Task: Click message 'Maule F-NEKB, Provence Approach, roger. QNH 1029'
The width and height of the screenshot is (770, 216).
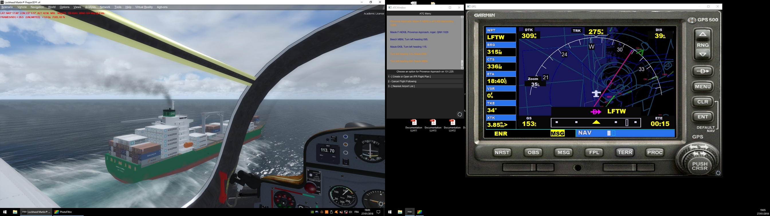Action: [x=419, y=32]
